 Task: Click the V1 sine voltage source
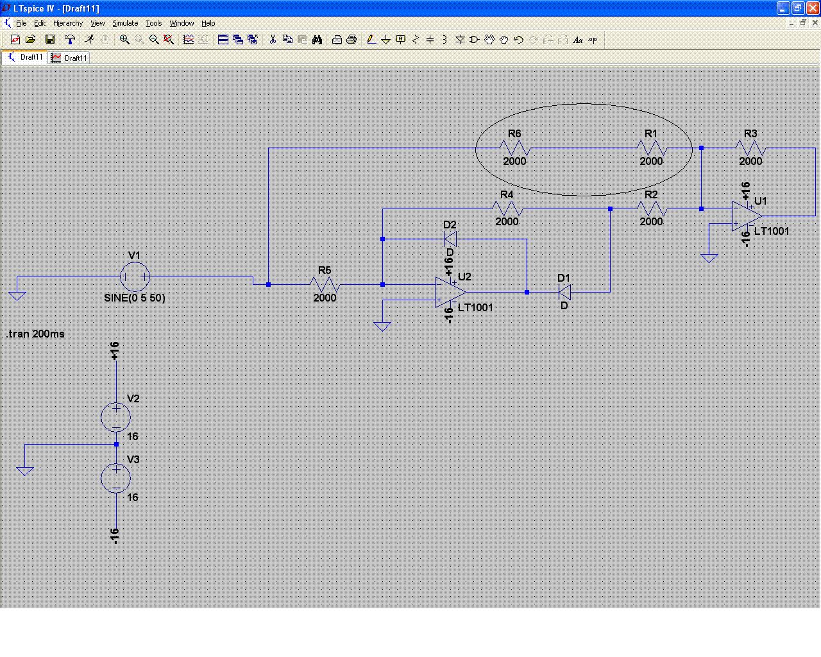[135, 277]
